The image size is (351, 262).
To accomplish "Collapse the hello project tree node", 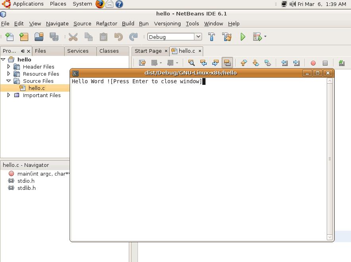I will (x=3, y=59).
